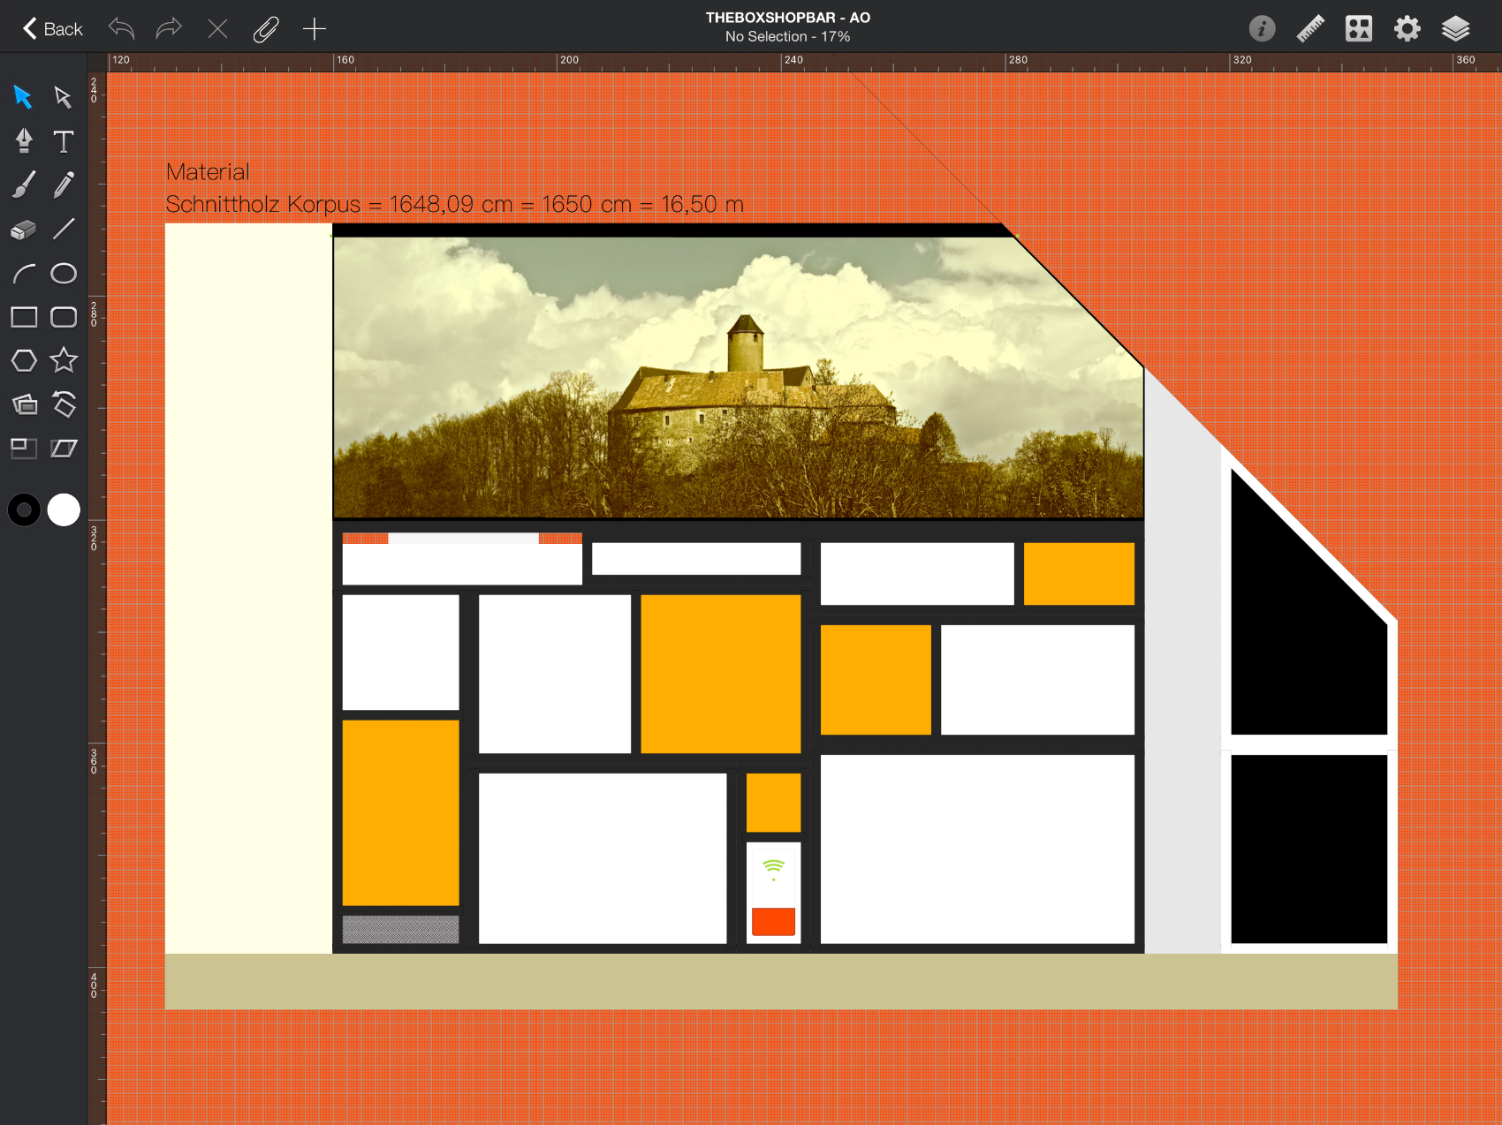
Task: Open the settings gear
Action: 1407,29
